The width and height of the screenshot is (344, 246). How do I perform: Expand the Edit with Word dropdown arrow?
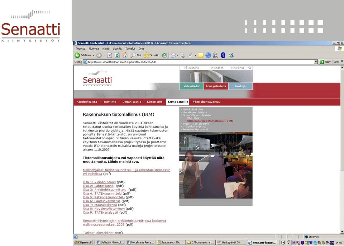point(195,55)
